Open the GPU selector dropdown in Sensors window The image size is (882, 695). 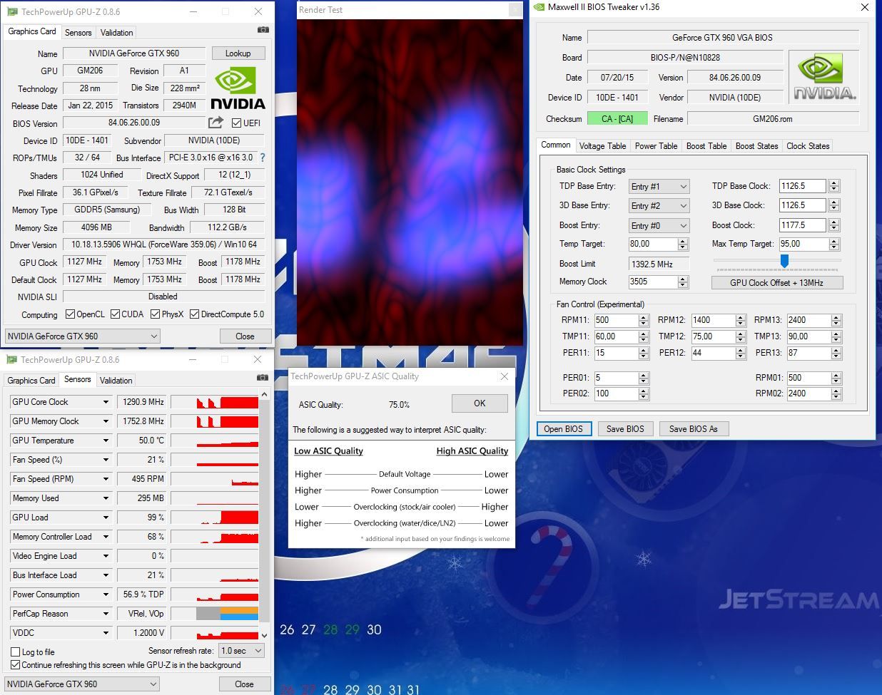click(82, 684)
